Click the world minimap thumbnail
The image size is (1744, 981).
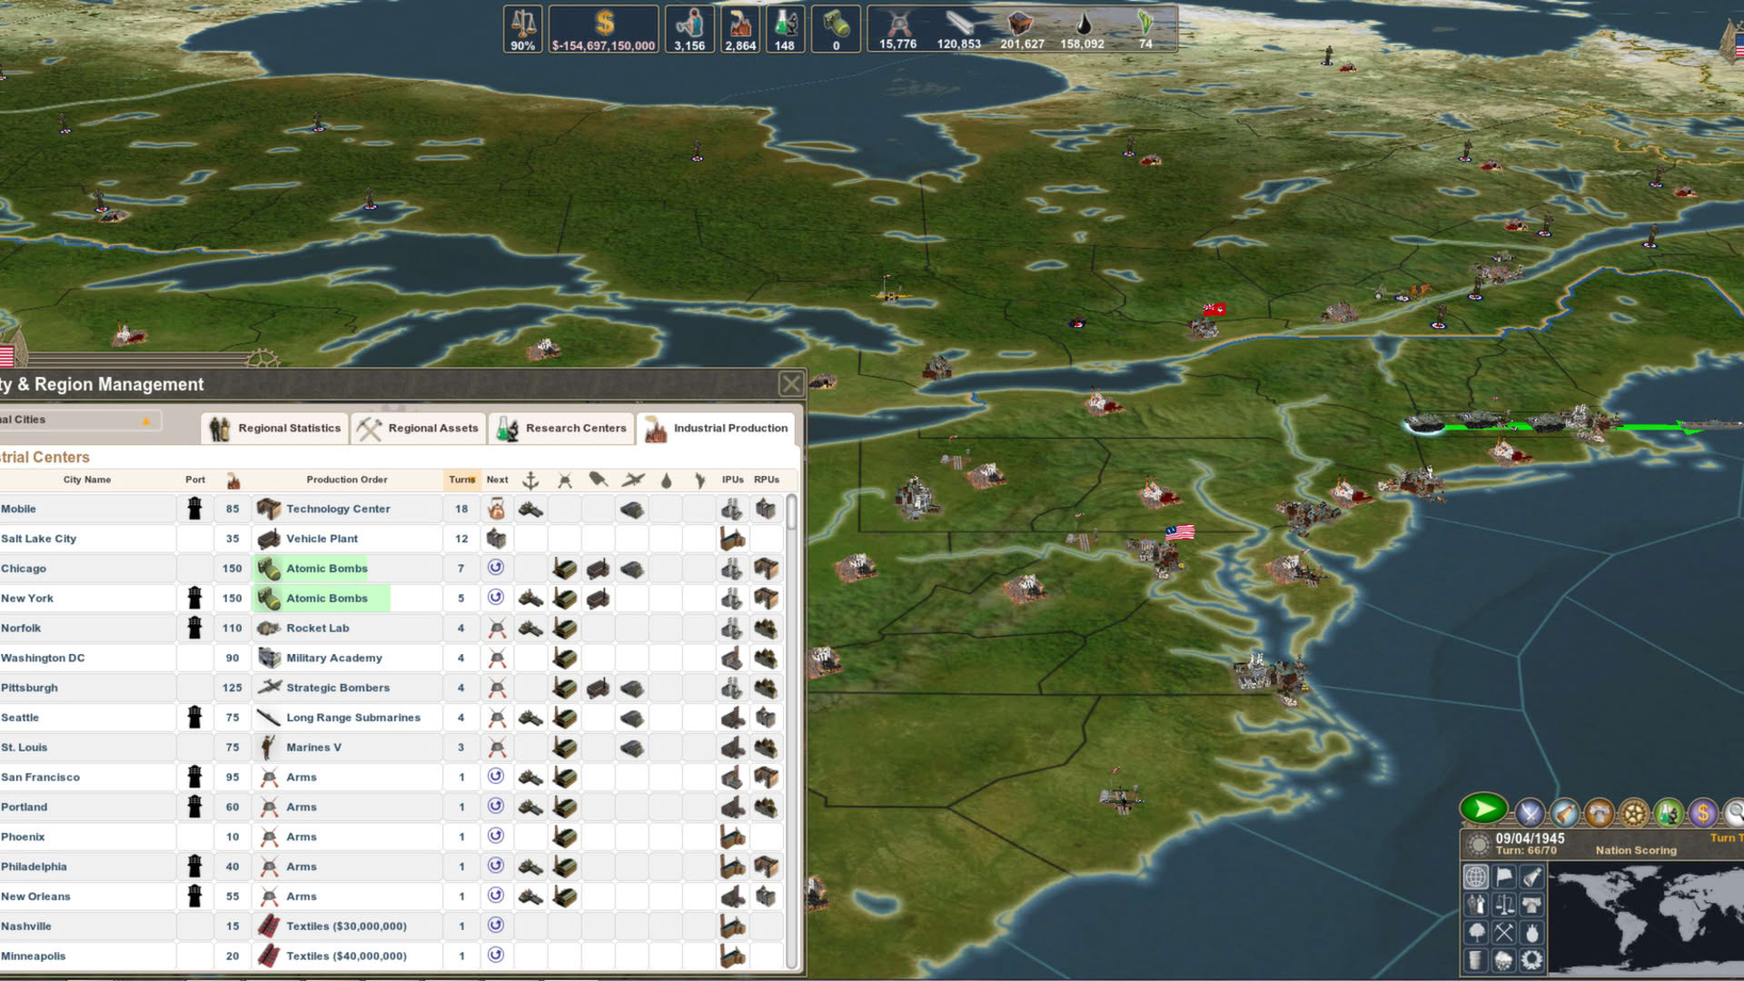coord(1646,919)
